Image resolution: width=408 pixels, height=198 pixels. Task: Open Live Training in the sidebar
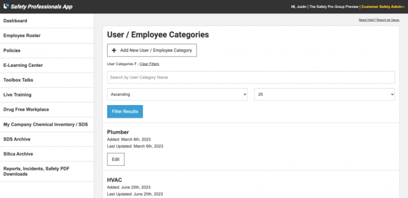tap(47, 95)
